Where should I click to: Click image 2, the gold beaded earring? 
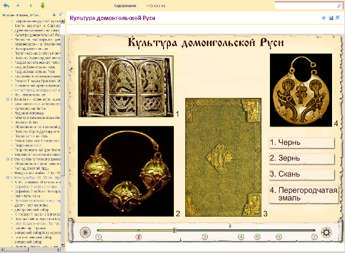click(x=126, y=171)
